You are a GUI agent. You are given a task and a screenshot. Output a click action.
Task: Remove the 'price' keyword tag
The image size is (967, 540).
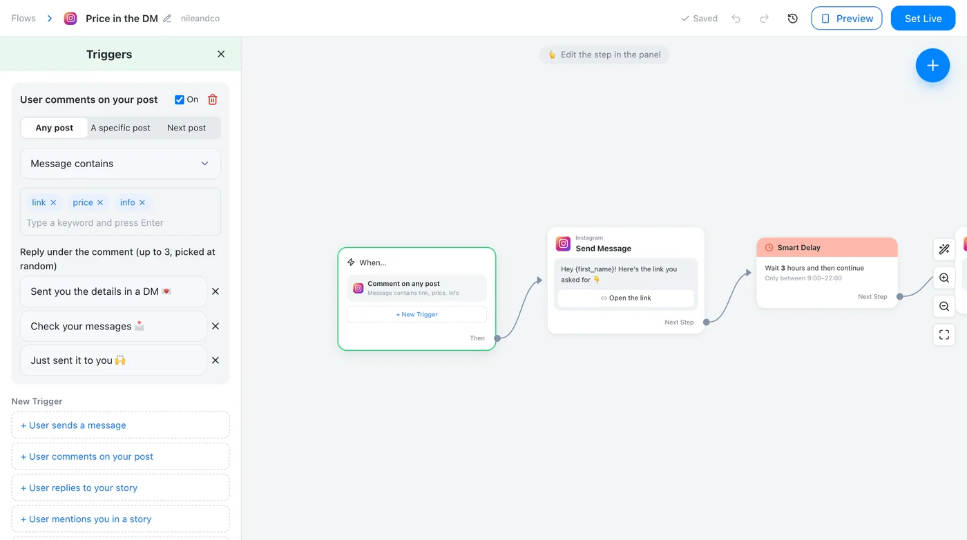[100, 202]
